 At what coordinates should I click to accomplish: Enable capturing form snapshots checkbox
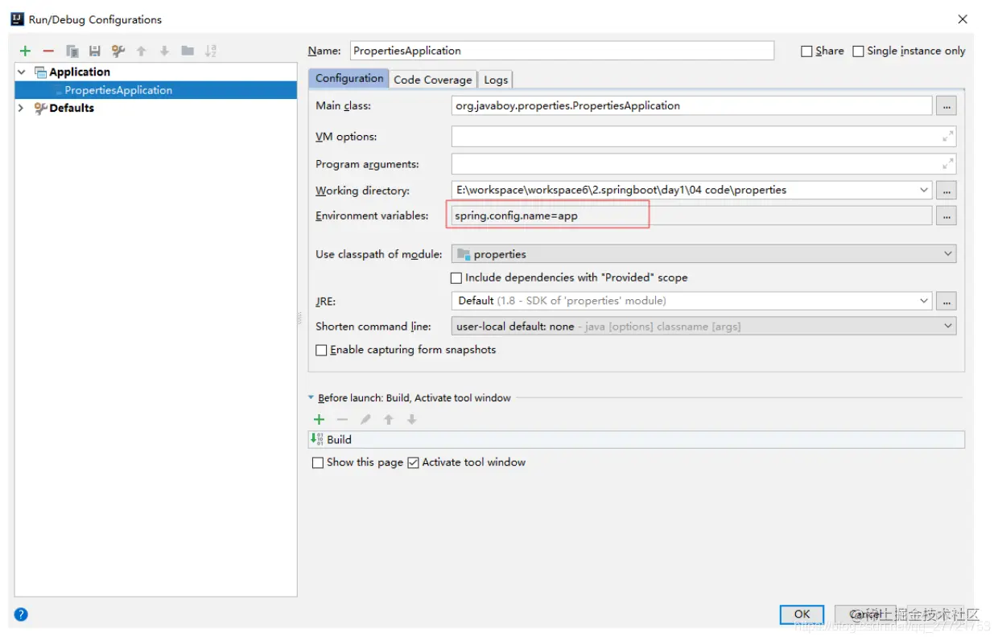click(x=321, y=351)
